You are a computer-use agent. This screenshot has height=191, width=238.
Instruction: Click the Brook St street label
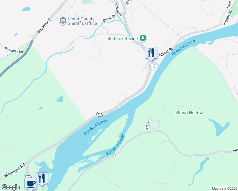coord(109,18)
